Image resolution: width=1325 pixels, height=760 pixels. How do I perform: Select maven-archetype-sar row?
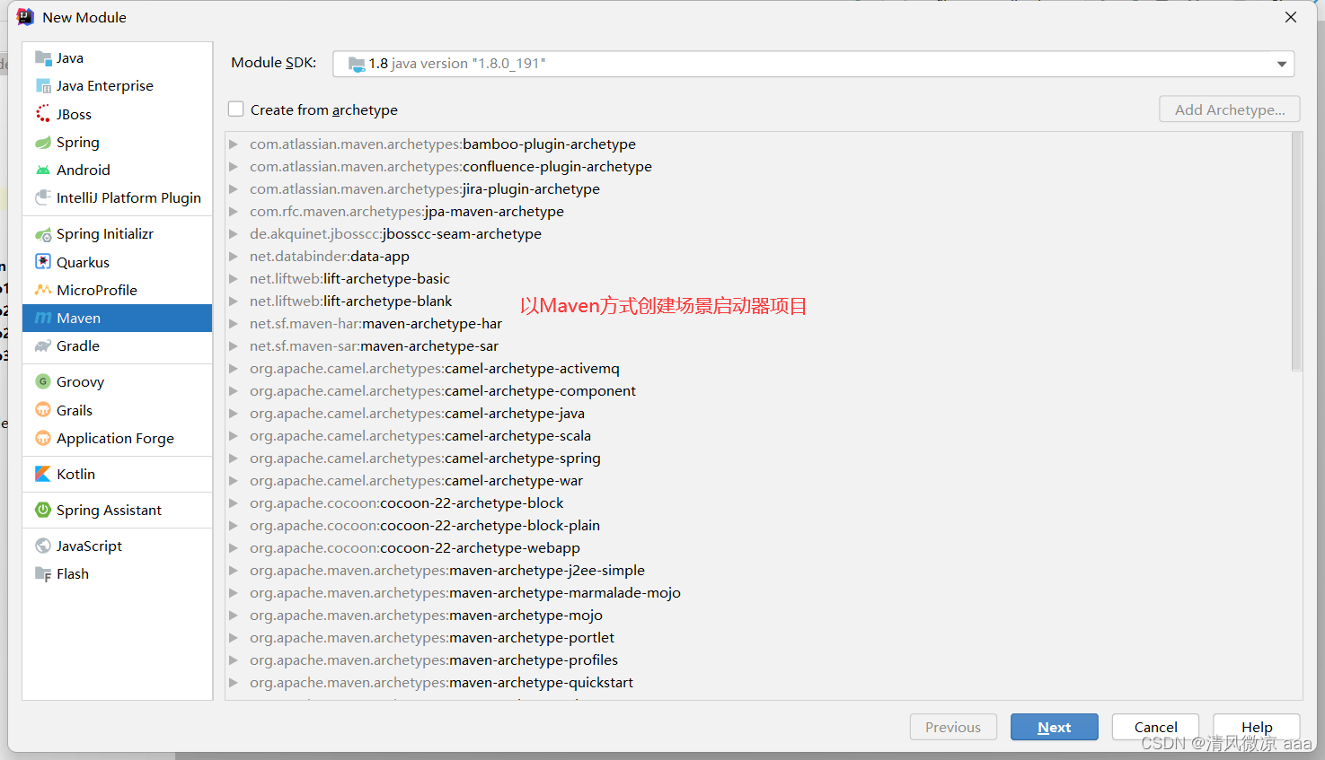(758, 345)
